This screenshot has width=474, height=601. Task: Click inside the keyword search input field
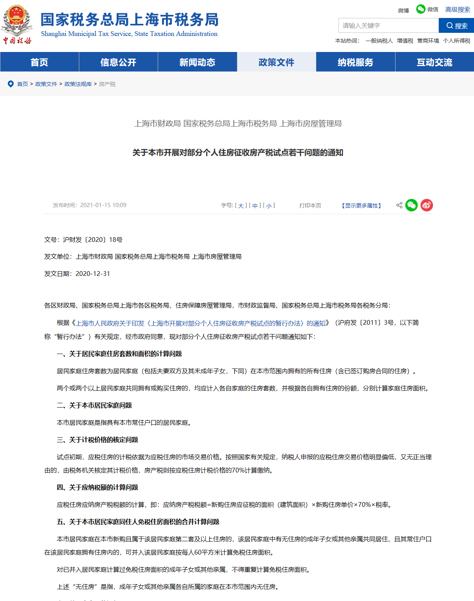[x=387, y=25]
